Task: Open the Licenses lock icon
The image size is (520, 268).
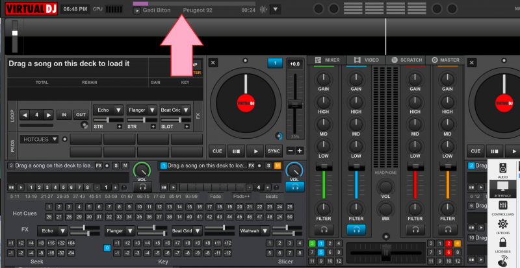Action: (x=502, y=243)
